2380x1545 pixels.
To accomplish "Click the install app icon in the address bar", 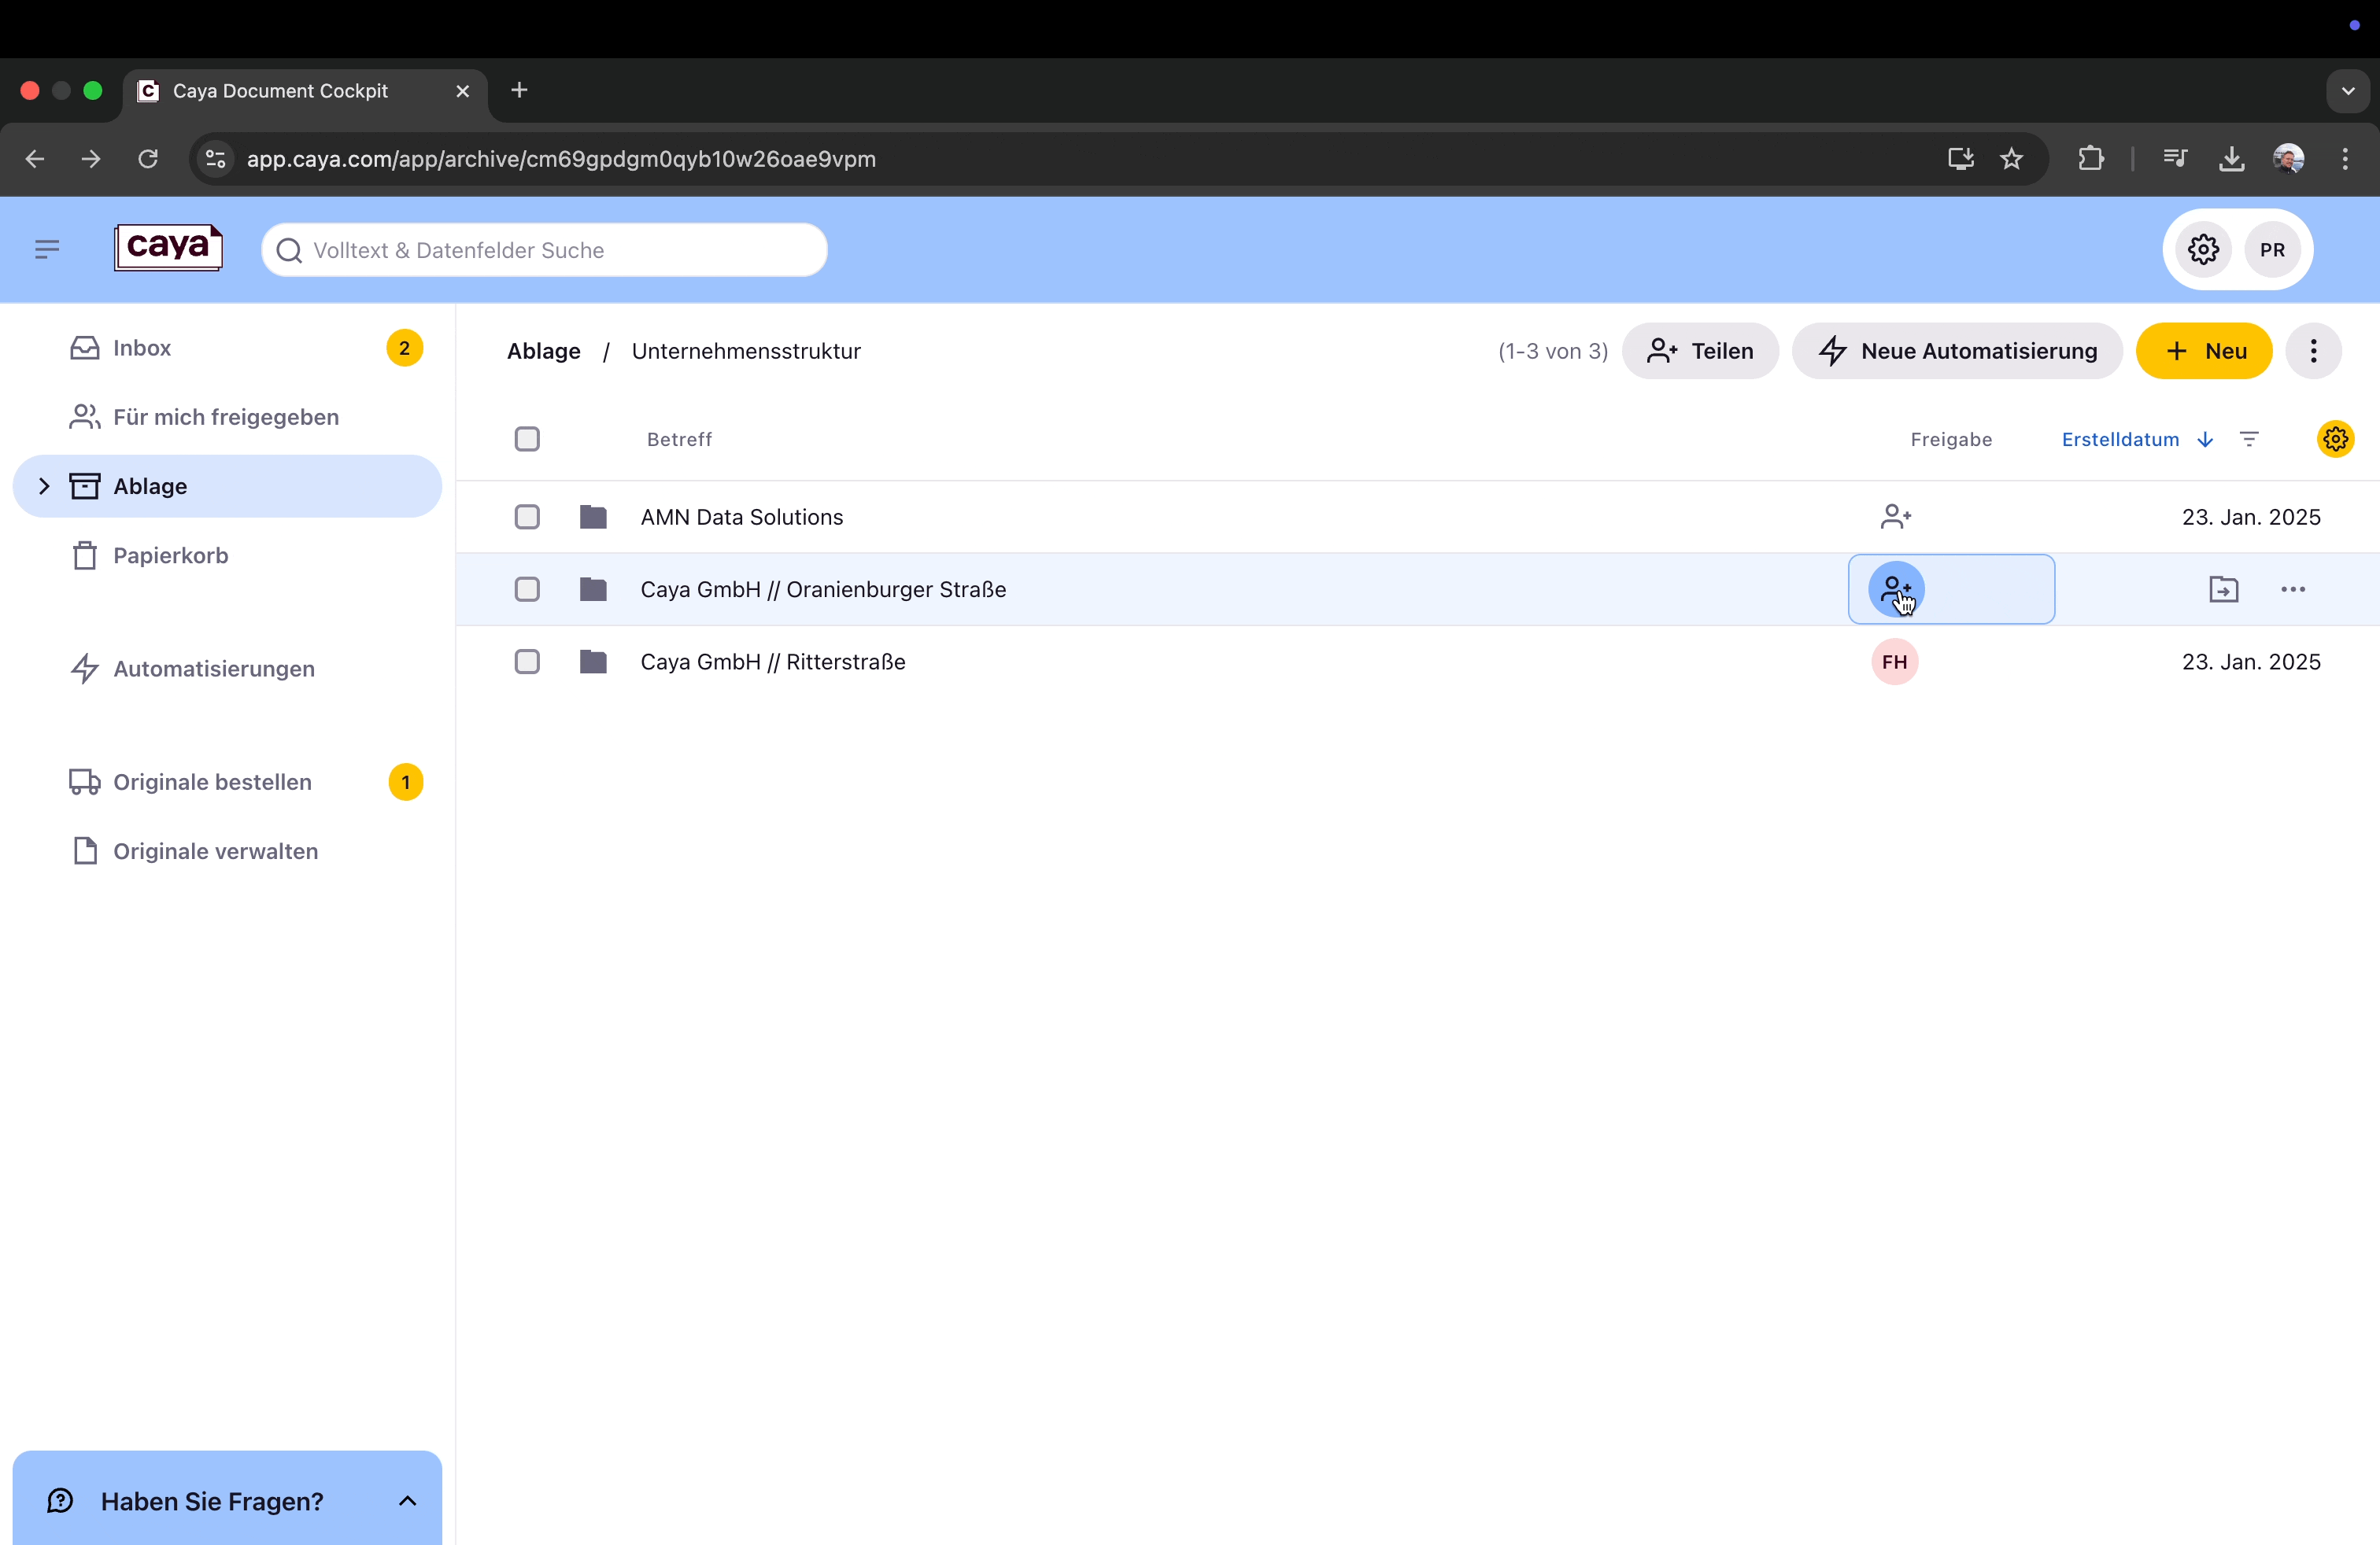I will (1960, 159).
